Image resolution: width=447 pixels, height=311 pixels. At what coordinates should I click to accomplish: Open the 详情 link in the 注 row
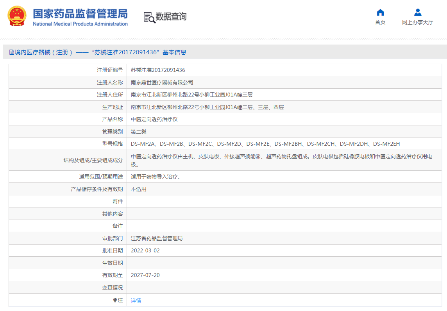135,300
